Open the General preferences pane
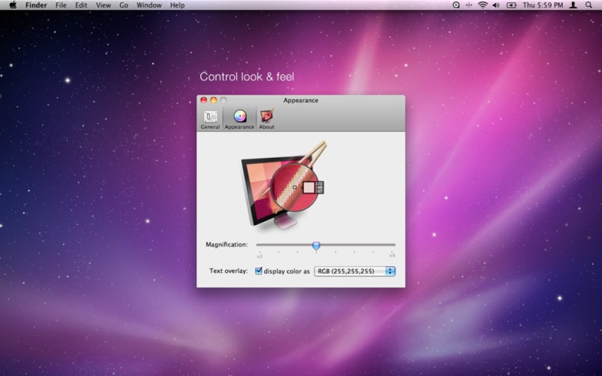This screenshot has height=376, width=602. pyautogui.click(x=210, y=119)
